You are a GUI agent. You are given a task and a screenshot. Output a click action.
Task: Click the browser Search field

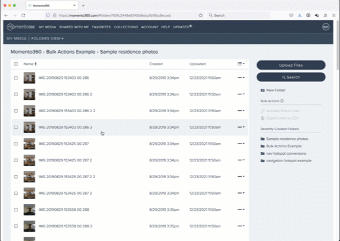click(x=239, y=15)
